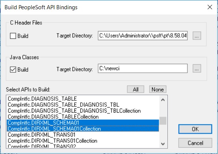
Task: Click the Java Classes target directory field
Action: (x=142, y=68)
